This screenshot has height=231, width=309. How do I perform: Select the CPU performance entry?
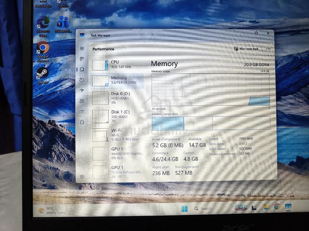click(x=118, y=64)
